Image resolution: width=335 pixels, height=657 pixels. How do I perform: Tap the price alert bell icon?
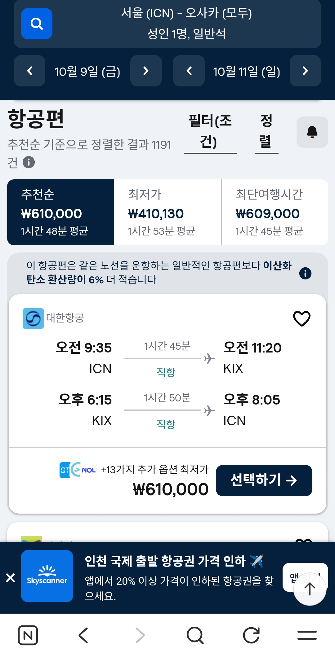coord(312,132)
